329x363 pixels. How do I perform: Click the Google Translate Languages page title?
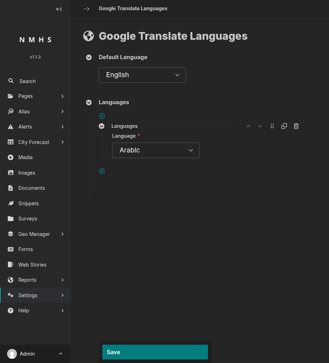pos(173,36)
